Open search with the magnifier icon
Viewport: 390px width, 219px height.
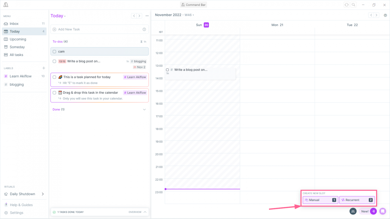[353, 5]
